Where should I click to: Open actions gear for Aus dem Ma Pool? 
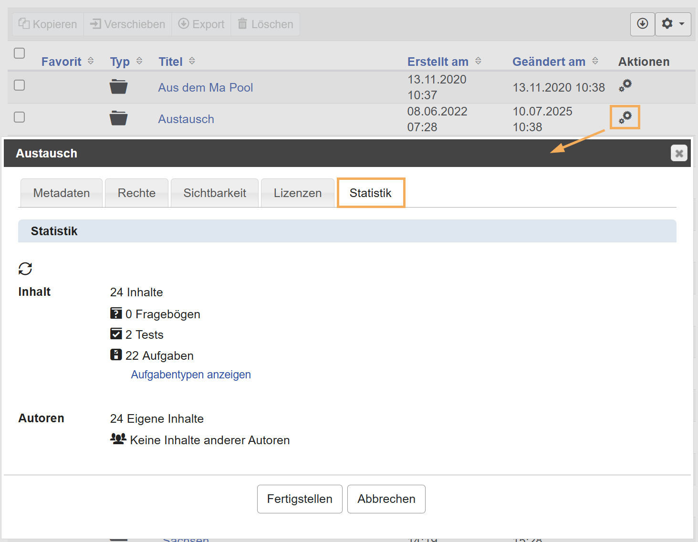pyautogui.click(x=625, y=86)
